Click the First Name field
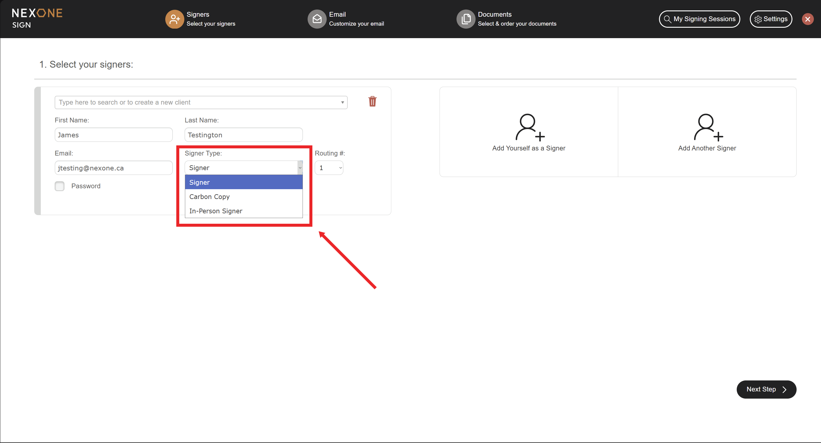 (x=113, y=135)
